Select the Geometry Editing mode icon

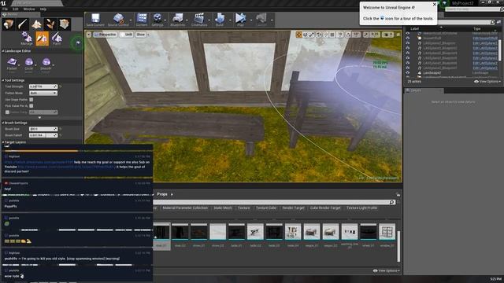tap(65, 24)
